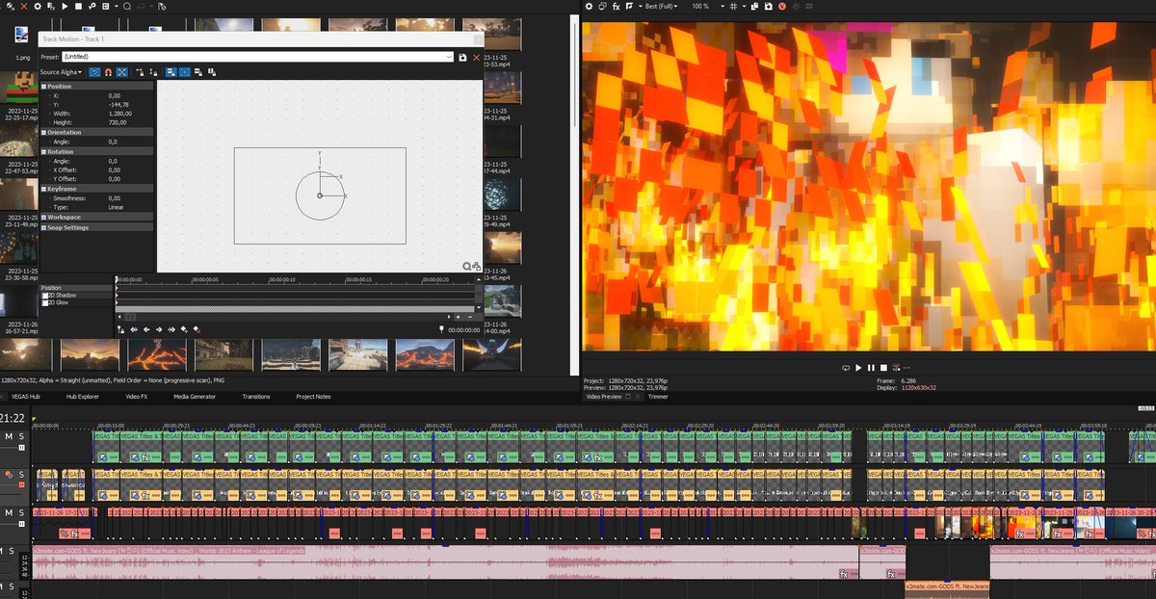Toggle Enable Snapping magnet icon
This screenshot has width=1156, height=599.
[x=108, y=72]
